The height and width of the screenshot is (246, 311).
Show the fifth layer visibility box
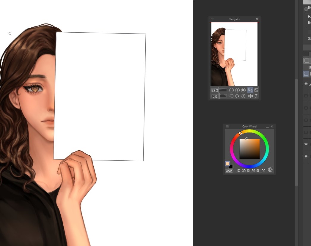pyautogui.click(x=306, y=132)
